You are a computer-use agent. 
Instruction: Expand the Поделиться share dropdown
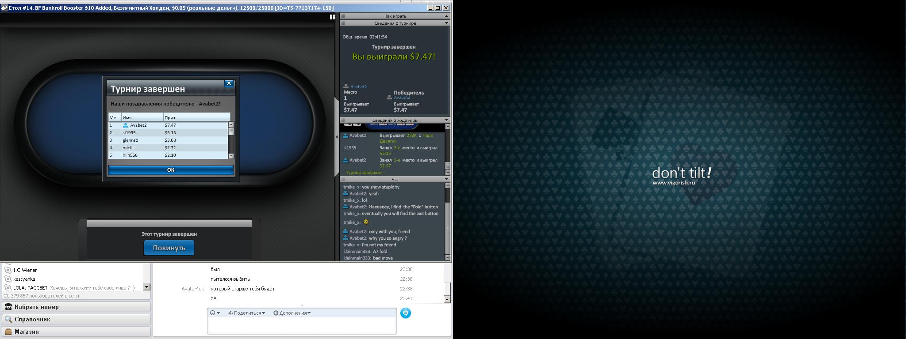pyautogui.click(x=247, y=313)
